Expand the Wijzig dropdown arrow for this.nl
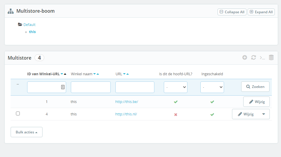This screenshot has width=281, height=157. [264, 114]
